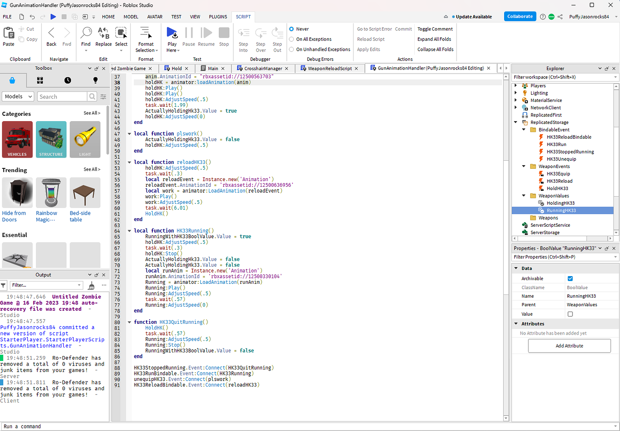Select the On All Exceptions radio button
Screen dimensions: 620x431
coord(292,39)
